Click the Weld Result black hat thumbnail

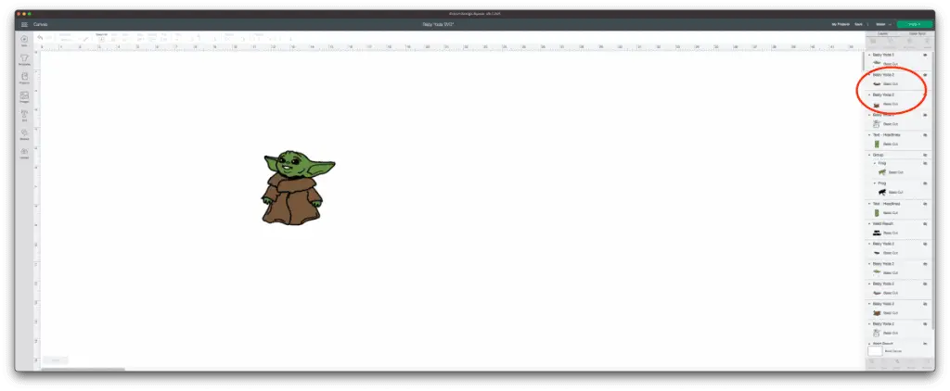point(876,233)
